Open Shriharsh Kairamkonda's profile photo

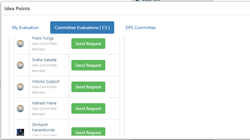tap(20, 132)
